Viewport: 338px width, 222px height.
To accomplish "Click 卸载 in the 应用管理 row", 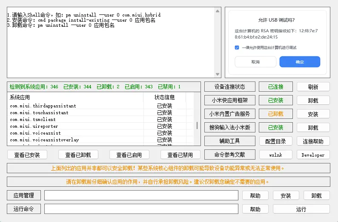I will [317, 195].
